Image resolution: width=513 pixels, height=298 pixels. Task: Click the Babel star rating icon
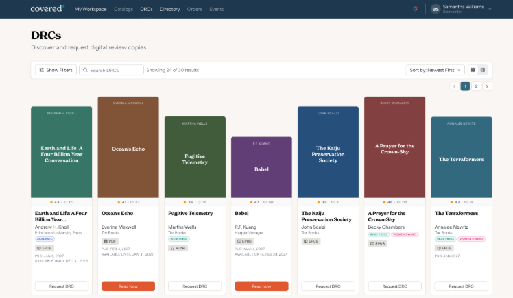(251, 202)
